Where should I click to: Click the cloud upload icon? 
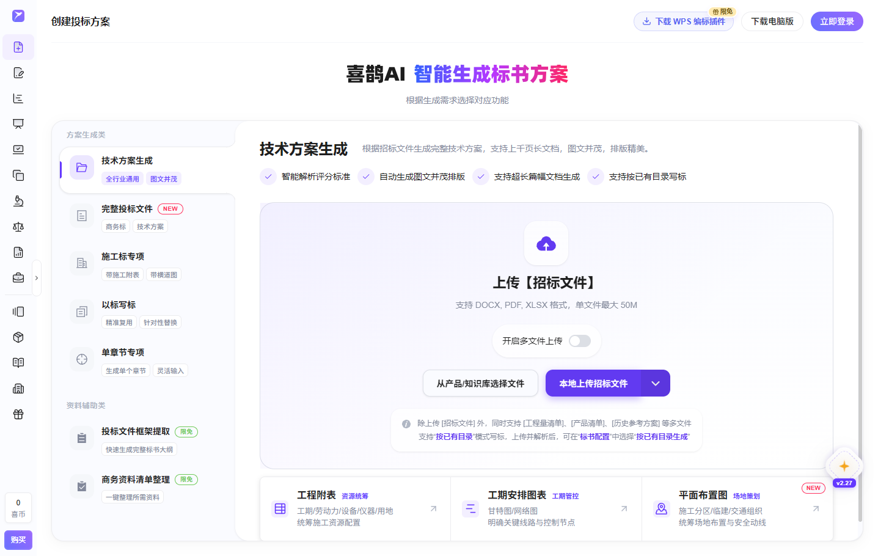546,244
